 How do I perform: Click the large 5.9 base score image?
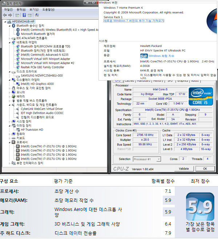coord(200,207)
